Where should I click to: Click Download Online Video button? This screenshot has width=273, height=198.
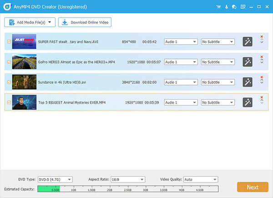point(85,22)
